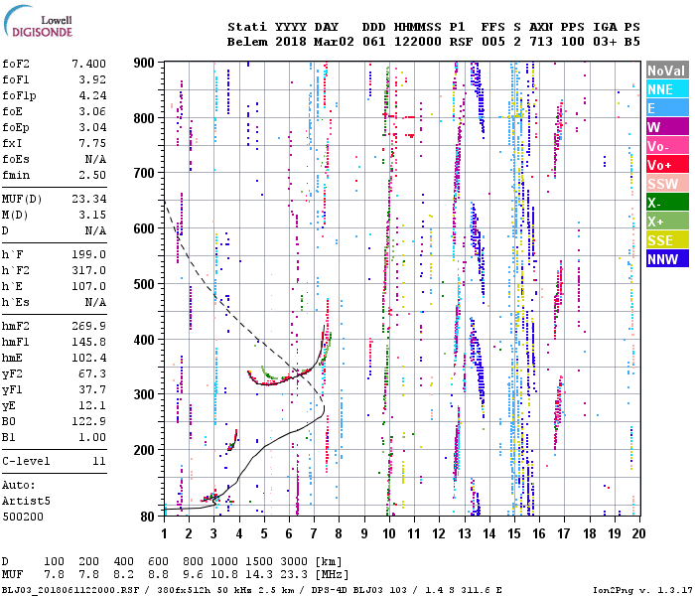Click the Artist5 auto-scaling label
Screen dimensions: 695x596
(x=26, y=501)
